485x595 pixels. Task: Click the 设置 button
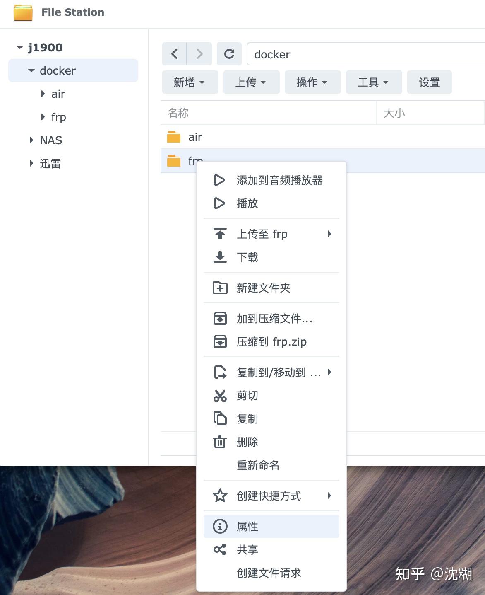(x=429, y=82)
